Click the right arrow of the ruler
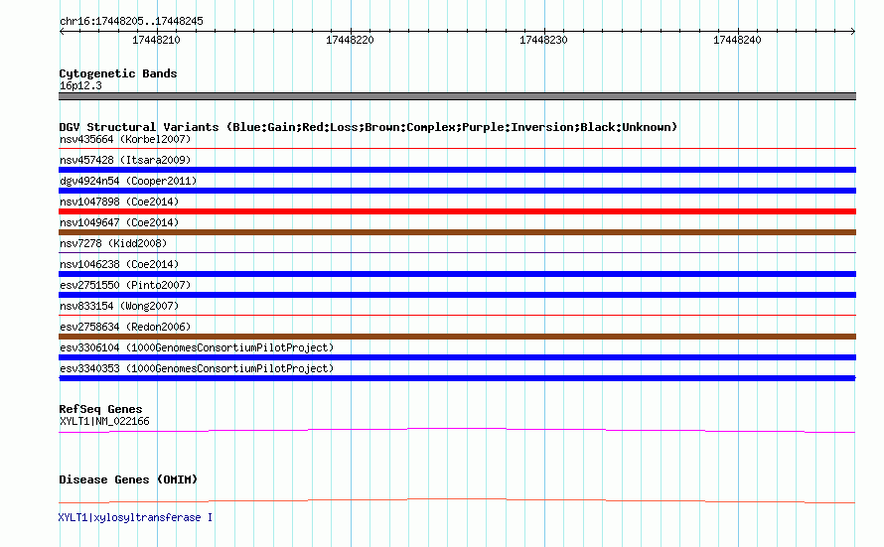The height and width of the screenshot is (547, 884). tap(853, 32)
